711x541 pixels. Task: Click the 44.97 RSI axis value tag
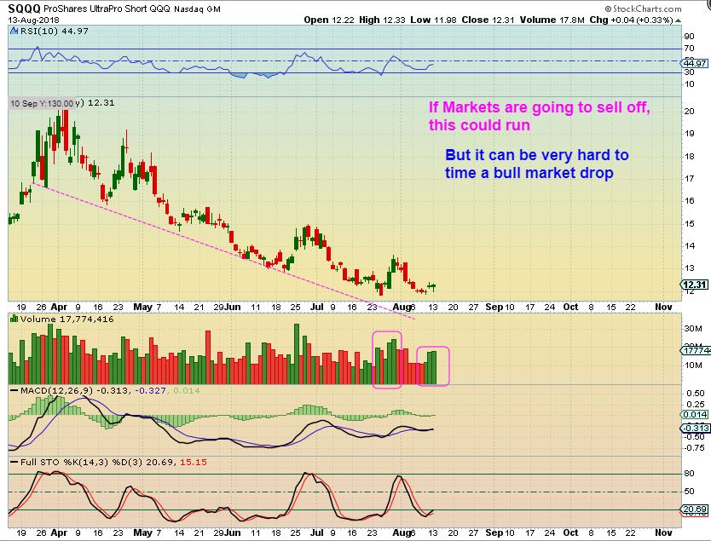(x=695, y=63)
